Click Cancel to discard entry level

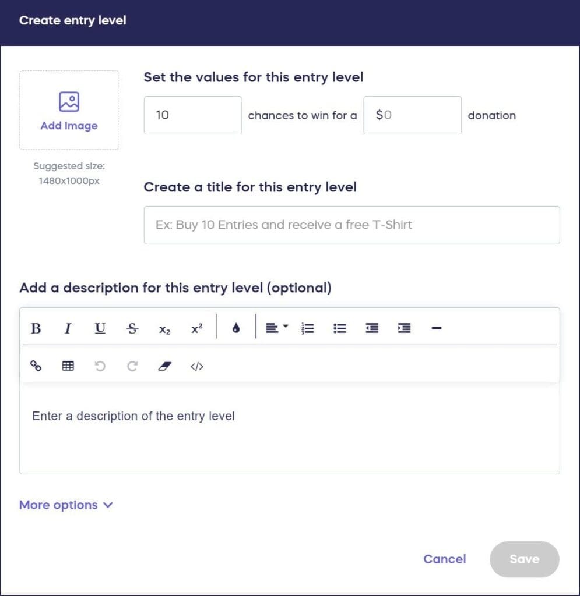(444, 559)
